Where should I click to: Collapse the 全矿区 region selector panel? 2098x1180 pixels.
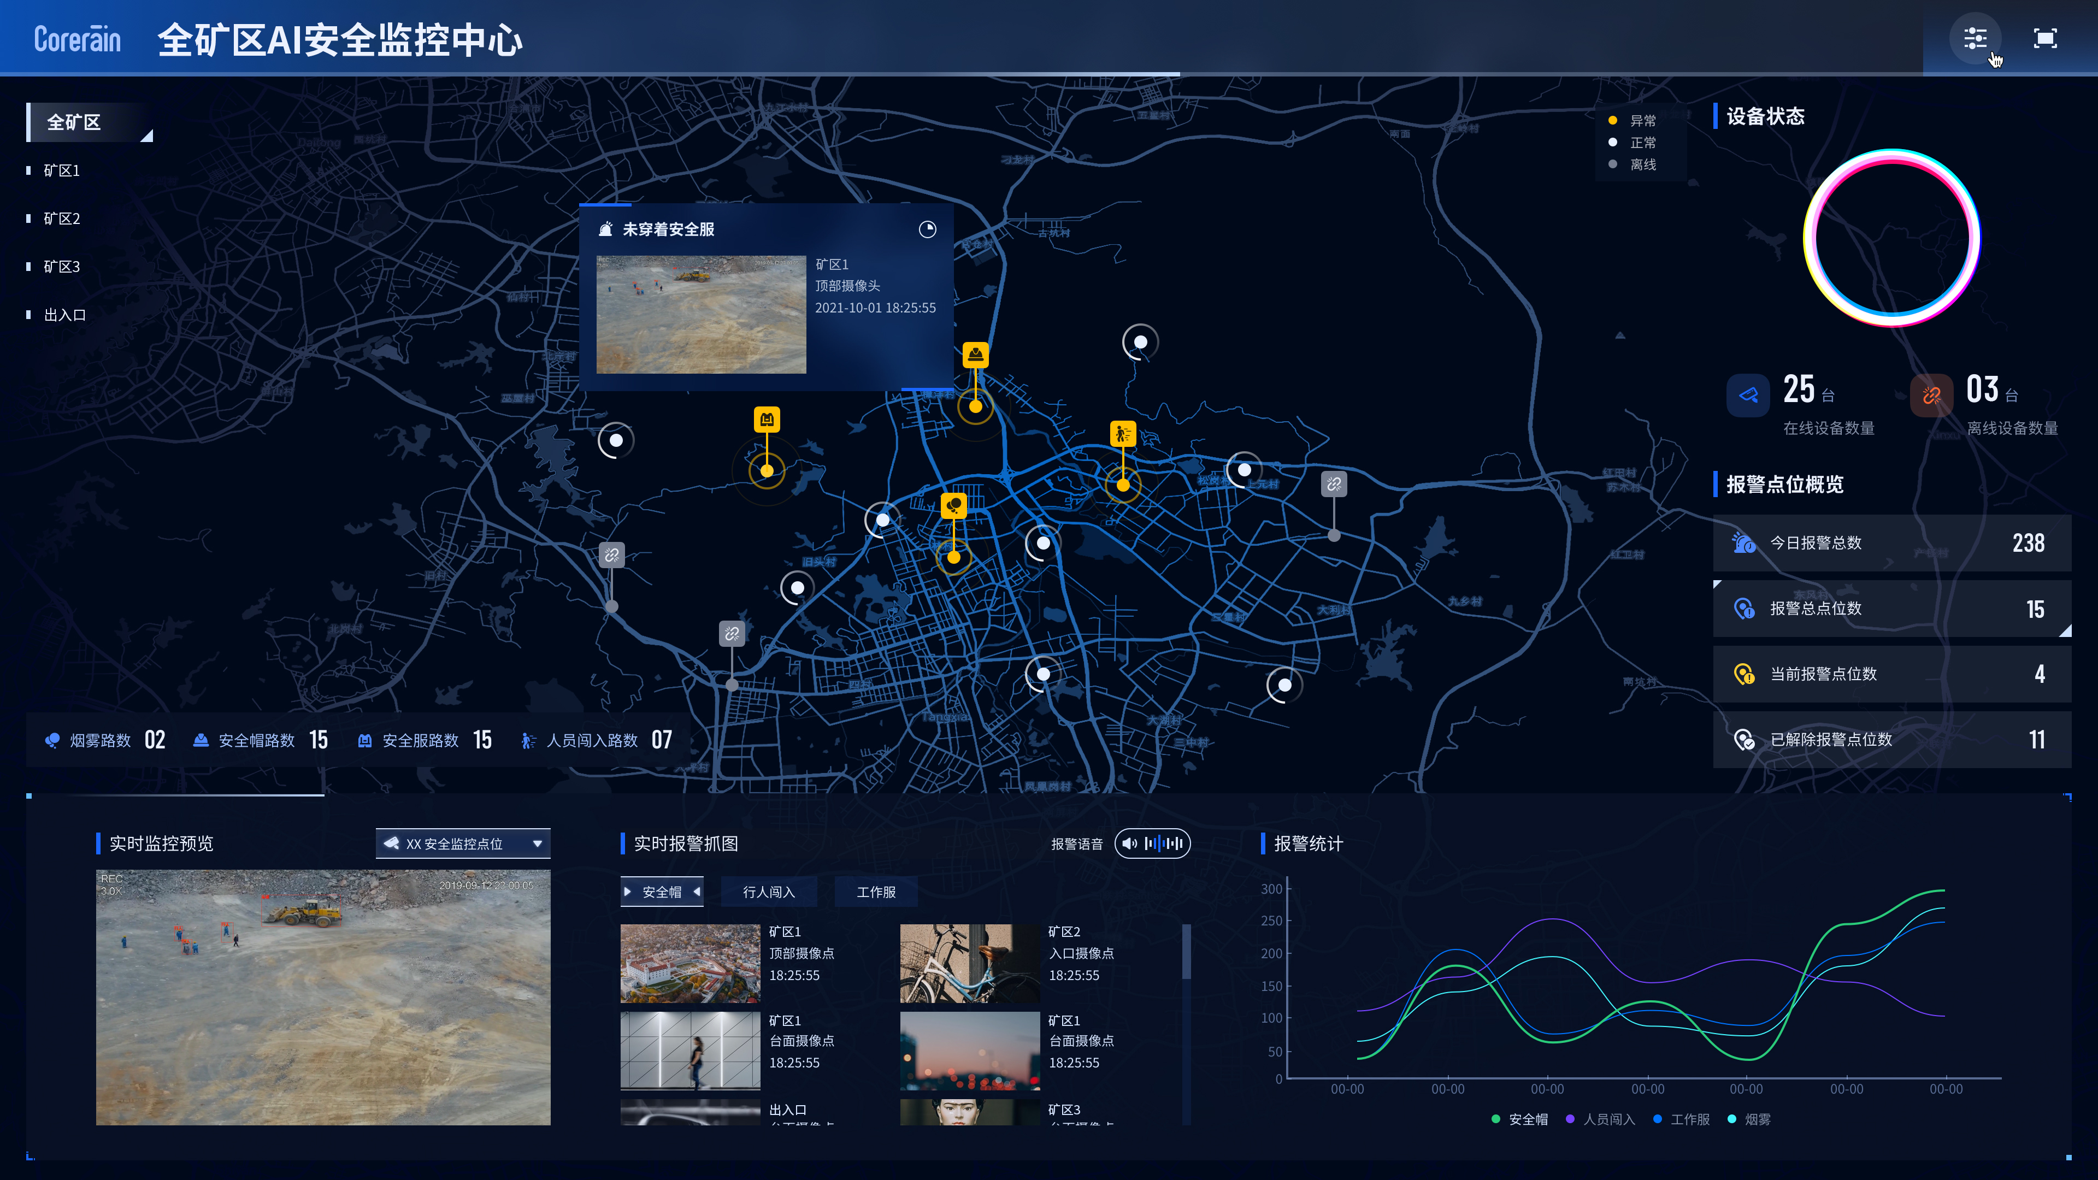(146, 135)
